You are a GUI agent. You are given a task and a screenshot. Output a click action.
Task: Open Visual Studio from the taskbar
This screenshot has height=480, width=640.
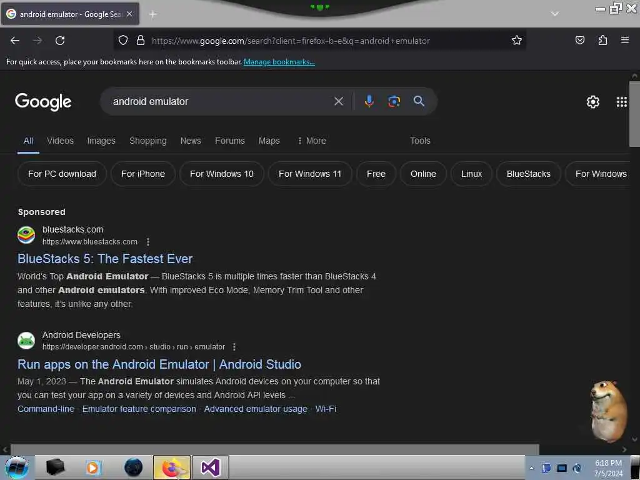[x=210, y=467]
